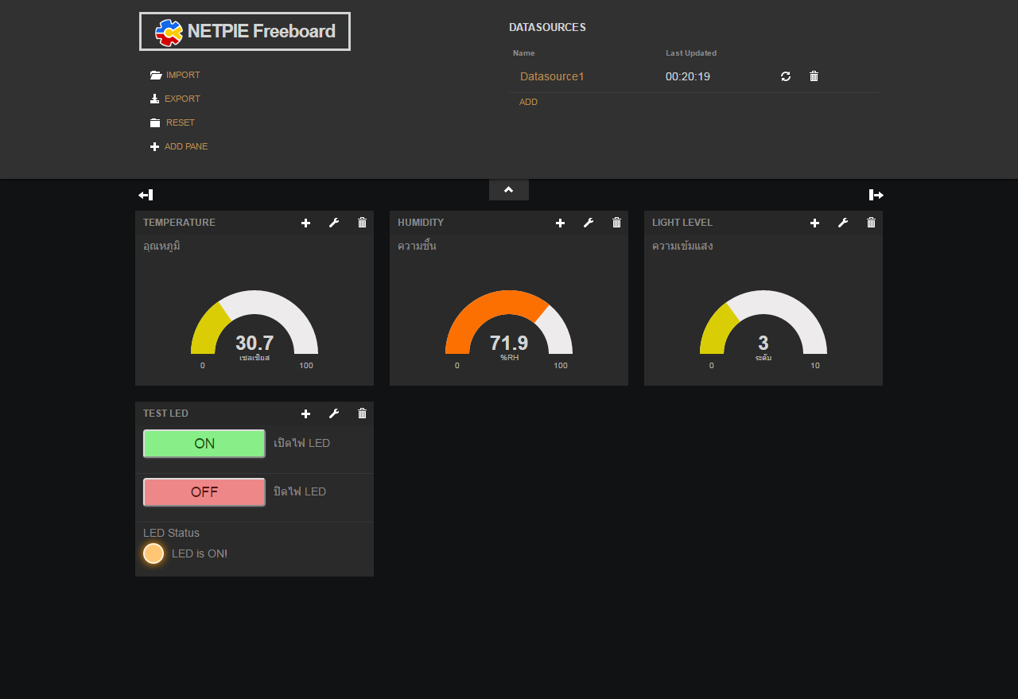This screenshot has height=699, width=1018.
Task: Select the refresh icon for Datasource1
Action: [785, 76]
